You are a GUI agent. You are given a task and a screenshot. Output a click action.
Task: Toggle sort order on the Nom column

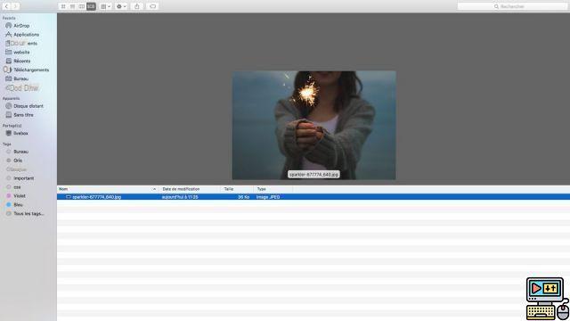[108, 189]
